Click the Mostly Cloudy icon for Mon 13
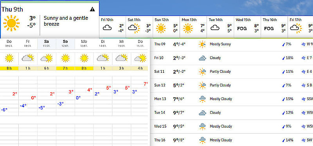The height and width of the screenshot is (146, 313). [x=202, y=99]
